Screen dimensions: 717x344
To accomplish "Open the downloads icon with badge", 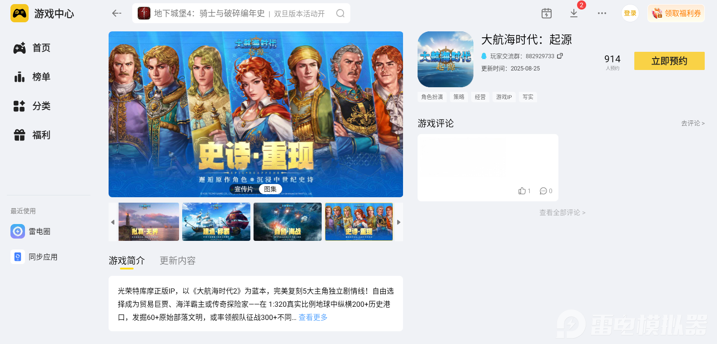I will (574, 13).
